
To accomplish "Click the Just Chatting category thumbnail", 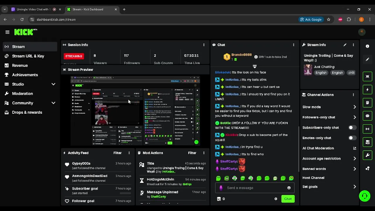I will click(x=308, y=70).
